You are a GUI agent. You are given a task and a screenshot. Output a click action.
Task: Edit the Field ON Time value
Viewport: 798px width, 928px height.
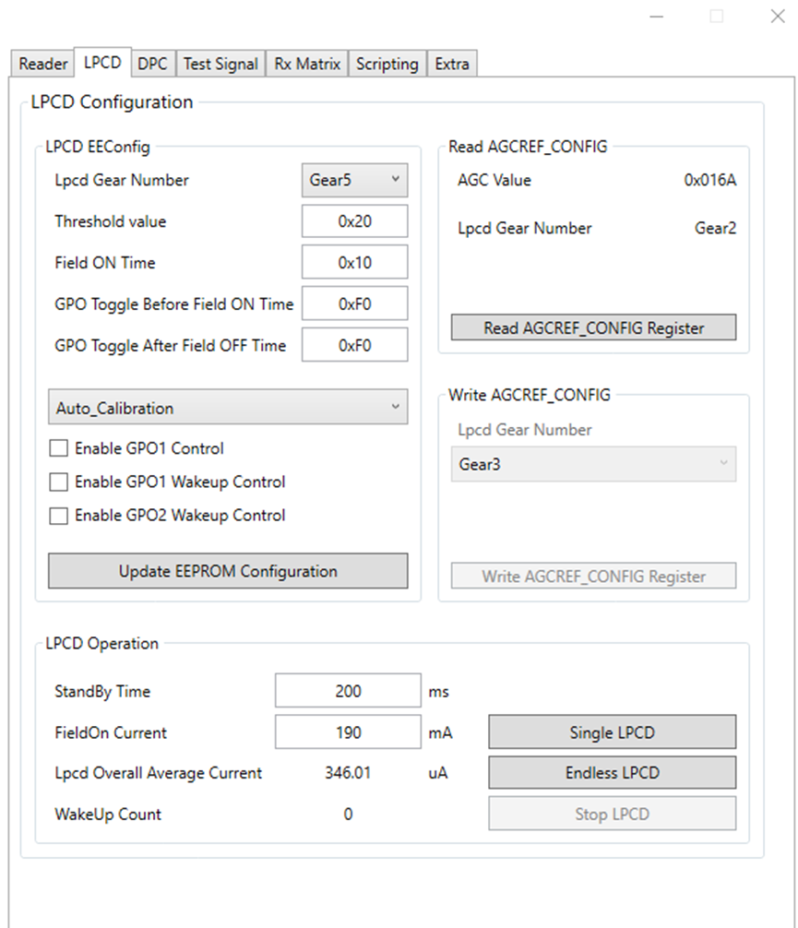click(x=354, y=262)
